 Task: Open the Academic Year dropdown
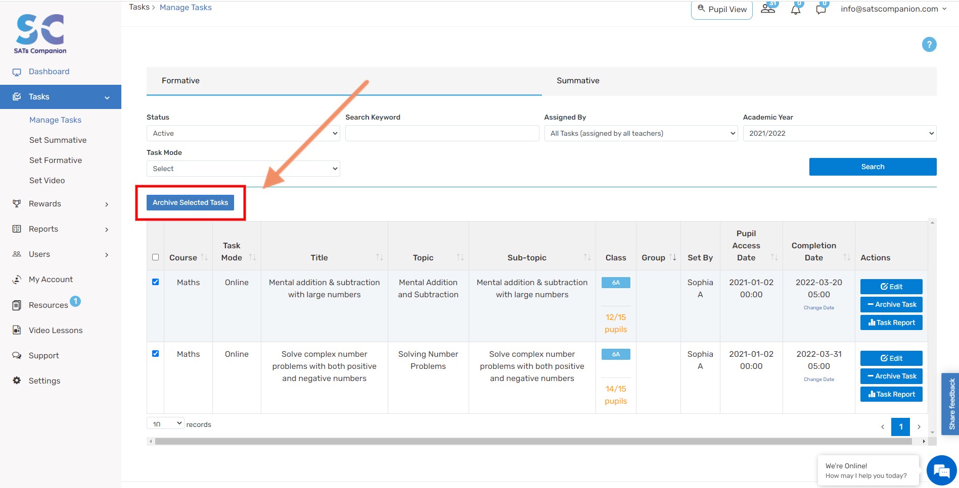pos(839,133)
